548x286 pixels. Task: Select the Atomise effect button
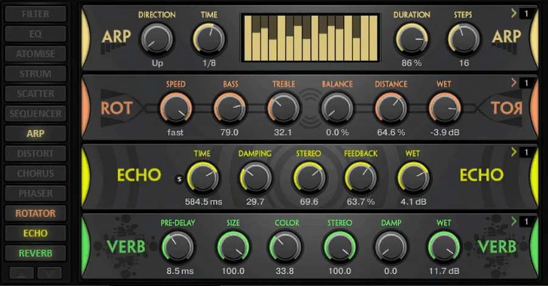click(36, 54)
